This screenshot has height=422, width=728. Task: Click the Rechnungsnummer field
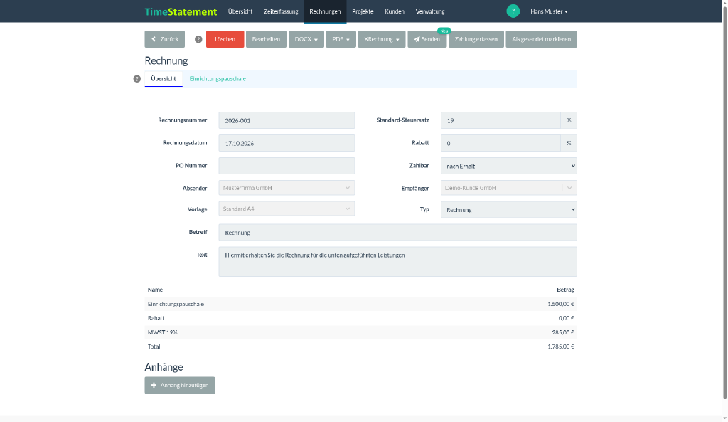[287, 120]
